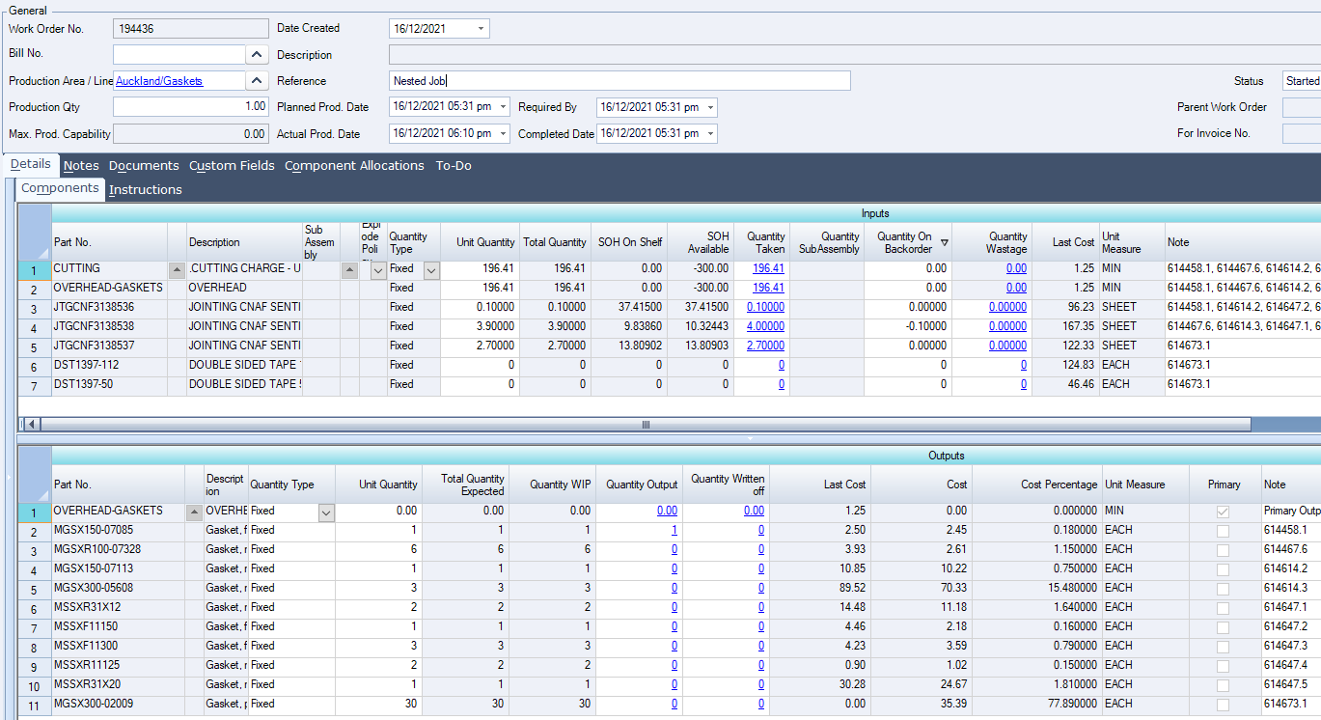Click the lookup chevron beside Bill No. field
The height and width of the screenshot is (720, 1321).
[x=258, y=55]
